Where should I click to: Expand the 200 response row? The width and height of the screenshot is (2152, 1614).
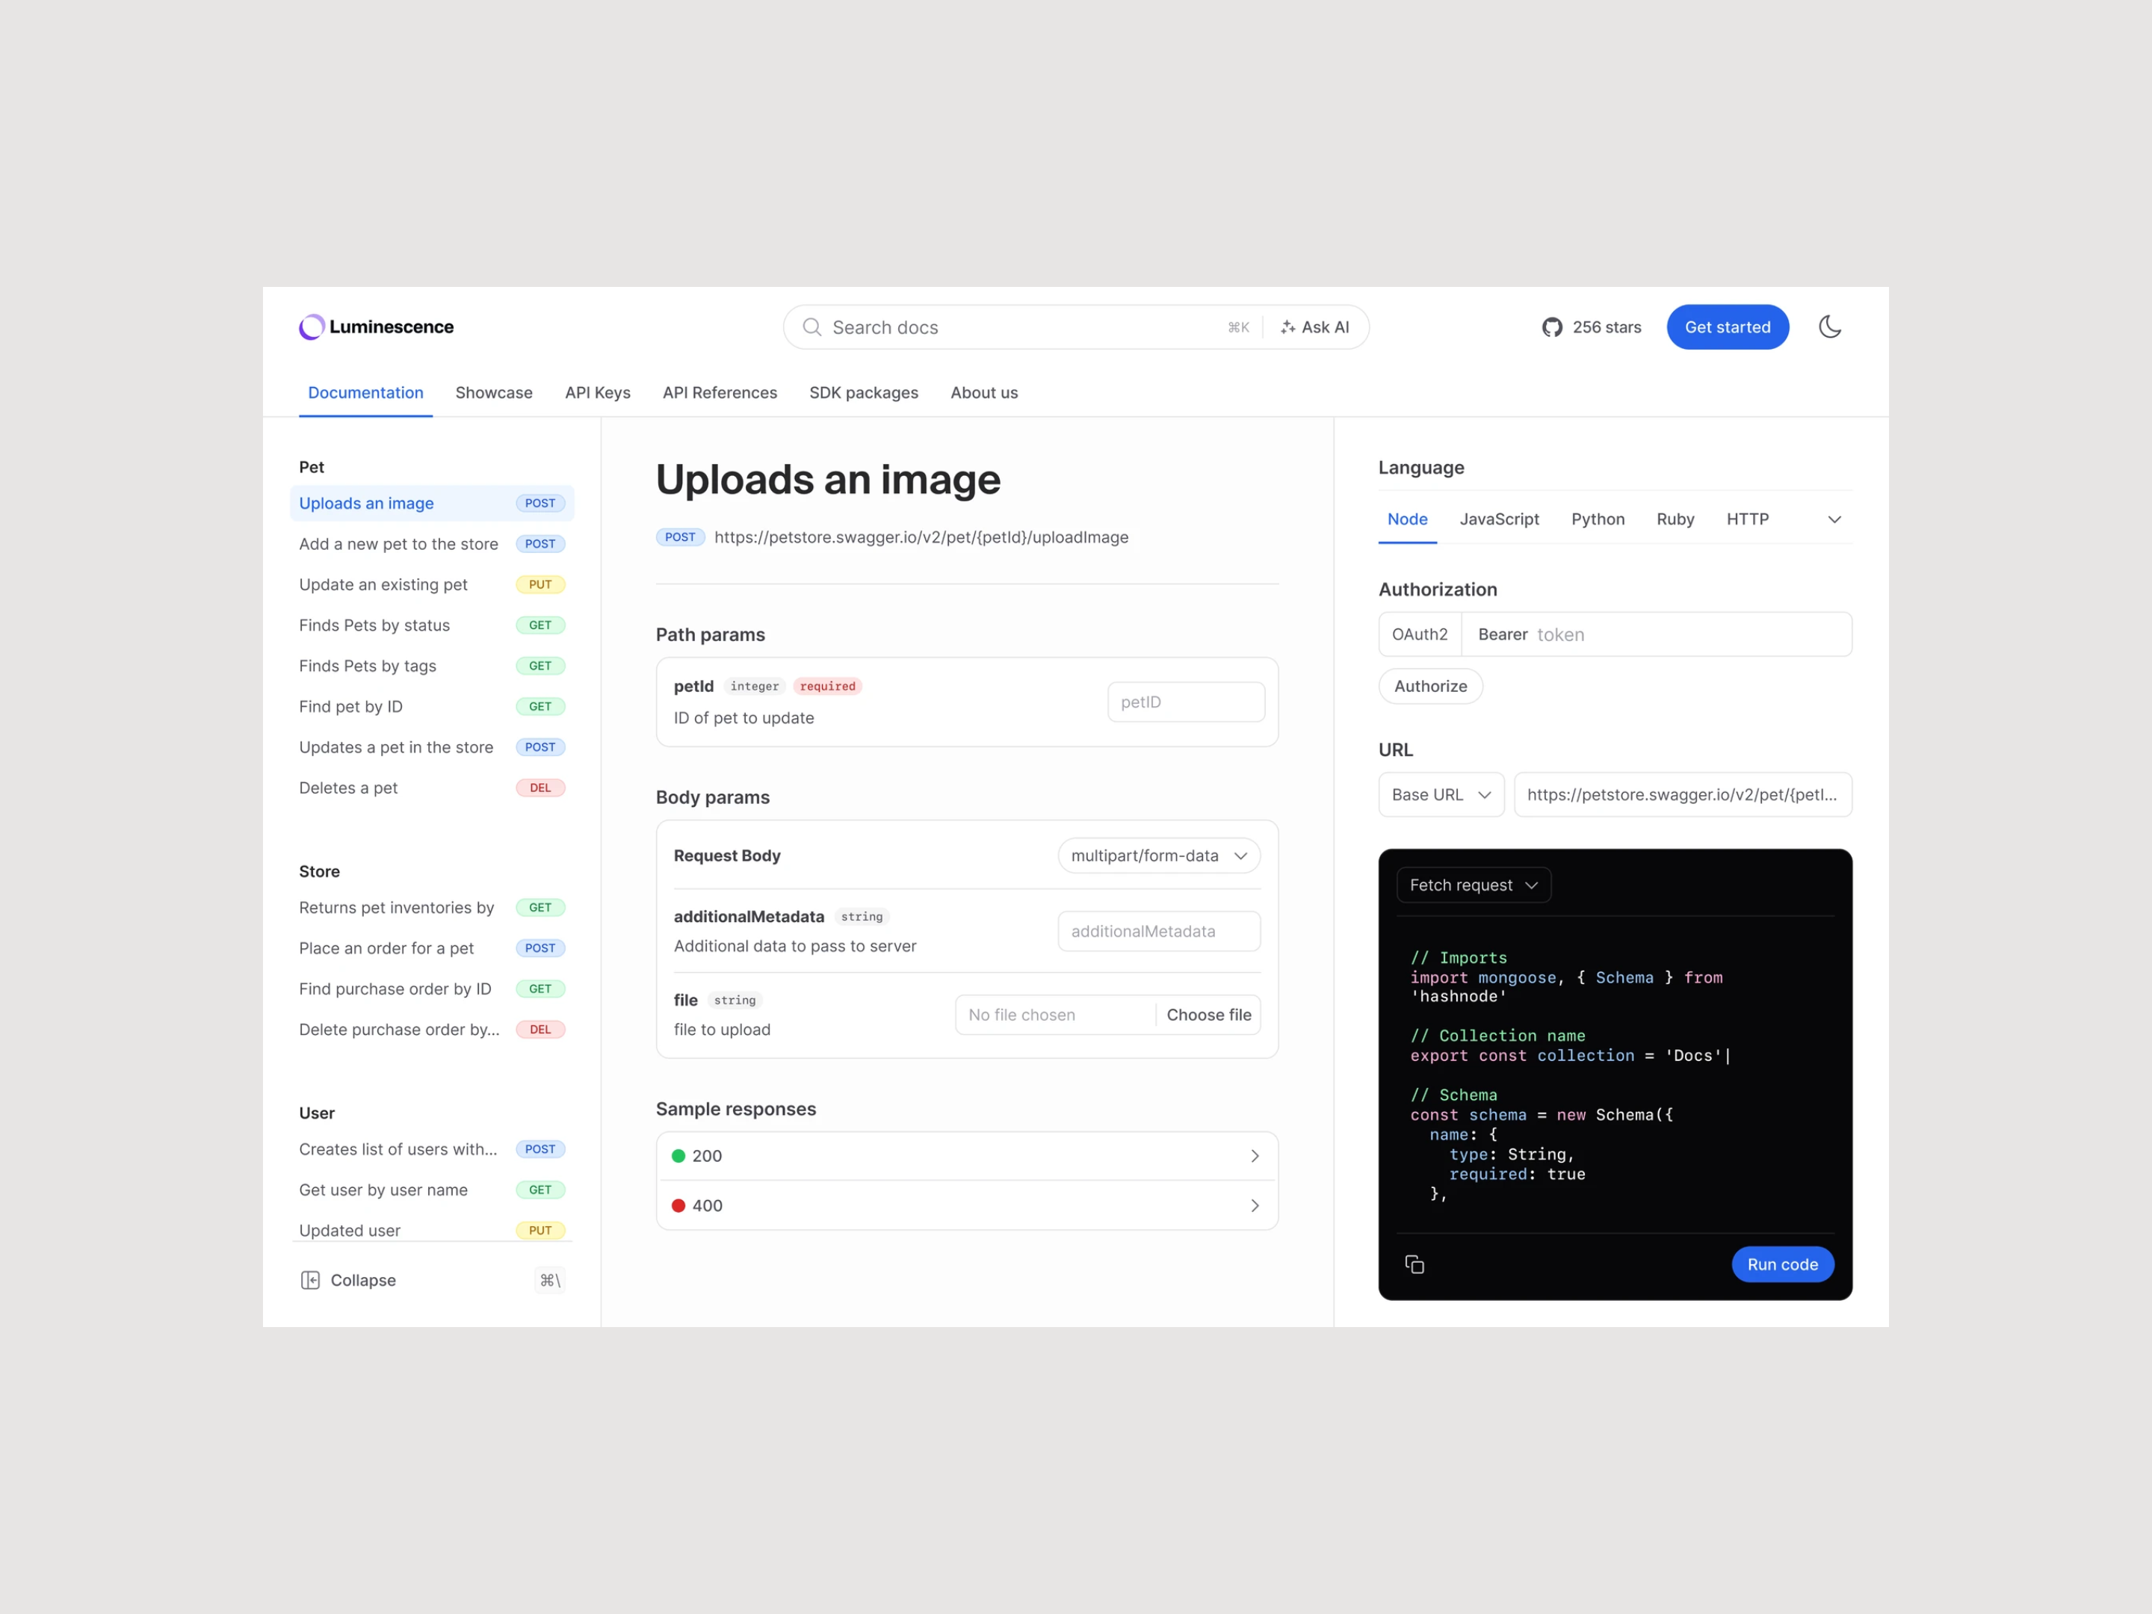[1254, 1156]
